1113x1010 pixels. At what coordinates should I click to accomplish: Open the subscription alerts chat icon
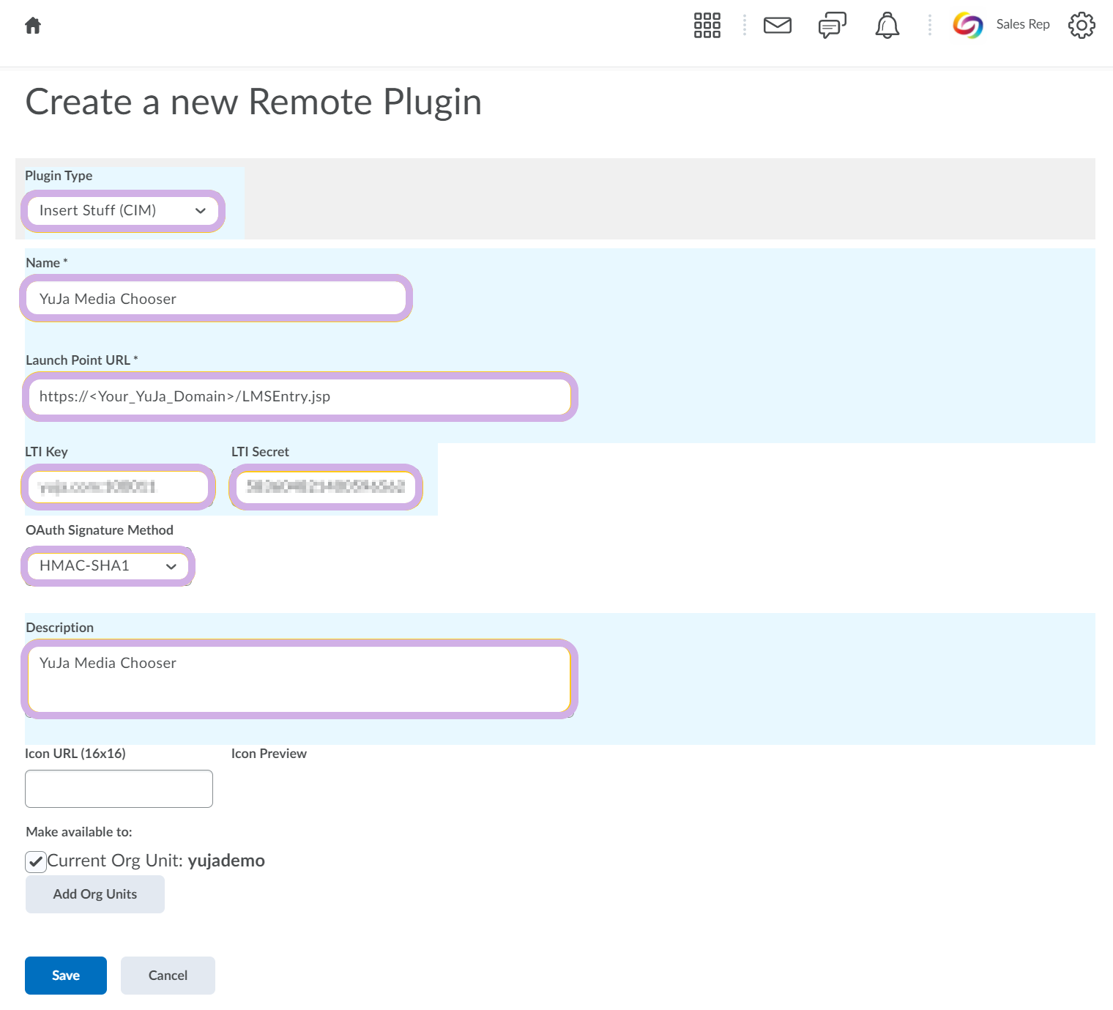coord(833,26)
